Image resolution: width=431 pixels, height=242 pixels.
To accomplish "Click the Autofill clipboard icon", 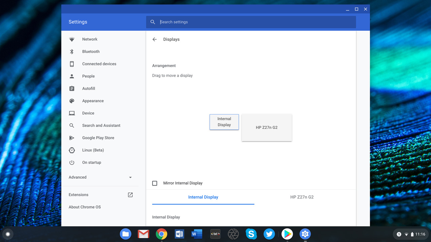I will [x=72, y=88].
